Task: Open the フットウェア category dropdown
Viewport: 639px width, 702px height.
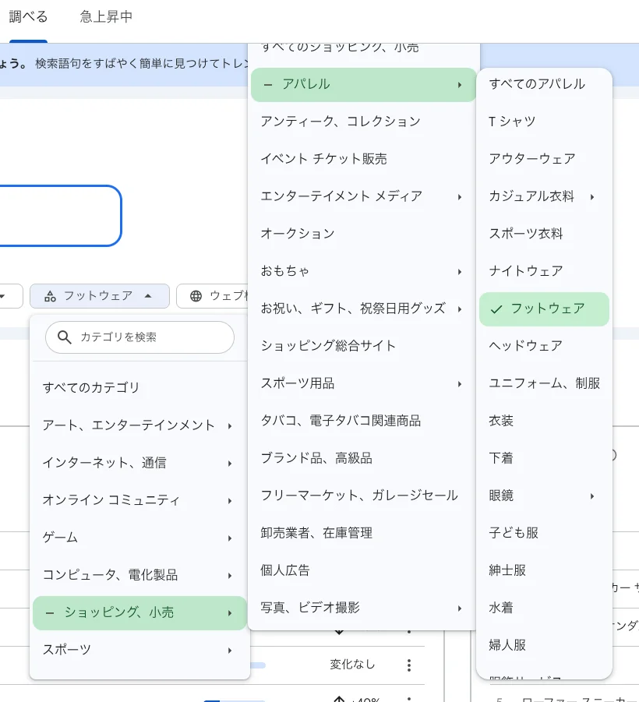Action: [100, 296]
